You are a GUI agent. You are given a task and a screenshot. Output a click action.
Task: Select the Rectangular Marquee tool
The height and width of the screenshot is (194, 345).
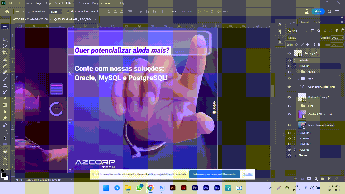point(5,33)
